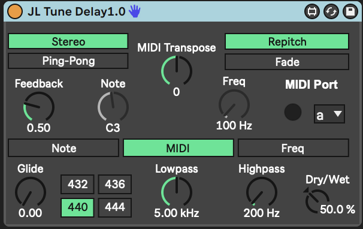
Task: Select Ping-Pong delay mode
Action: tap(68, 61)
